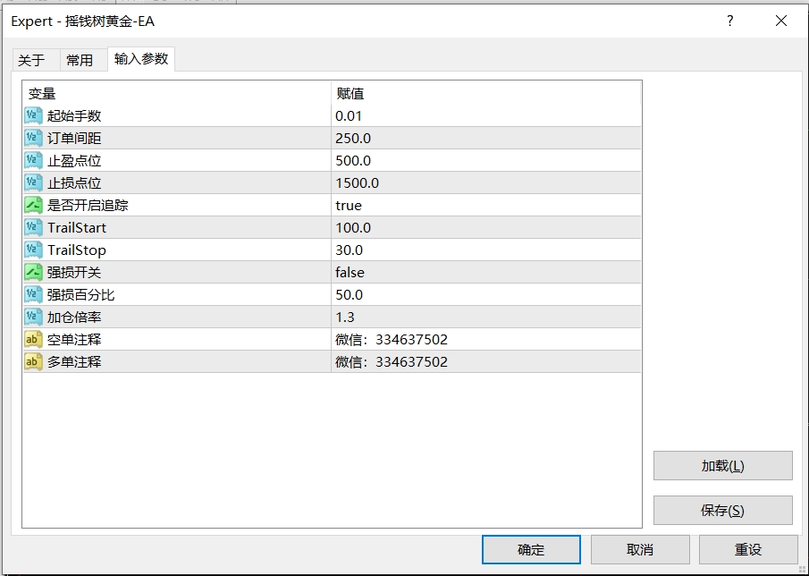Open the 常用 tab
809x576 pixels.
point(80,60)
